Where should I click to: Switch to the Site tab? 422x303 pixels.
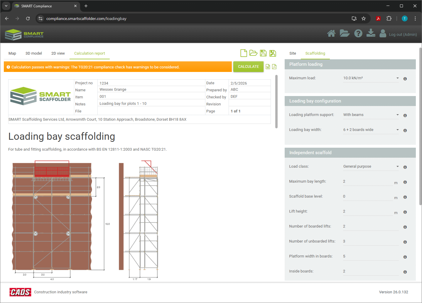tap(293, 53)
